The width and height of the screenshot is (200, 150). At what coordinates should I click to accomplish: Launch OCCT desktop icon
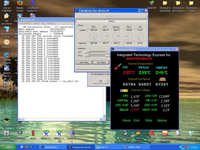tap(33, 135)
